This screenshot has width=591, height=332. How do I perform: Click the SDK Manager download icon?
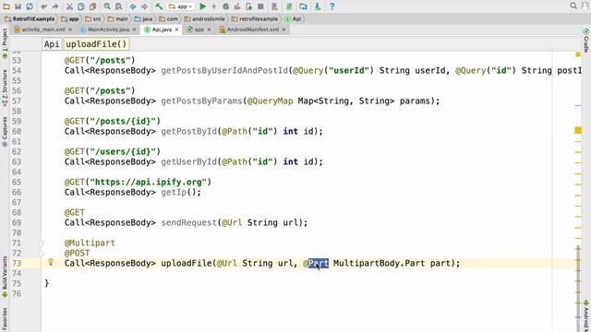point(318,6)
